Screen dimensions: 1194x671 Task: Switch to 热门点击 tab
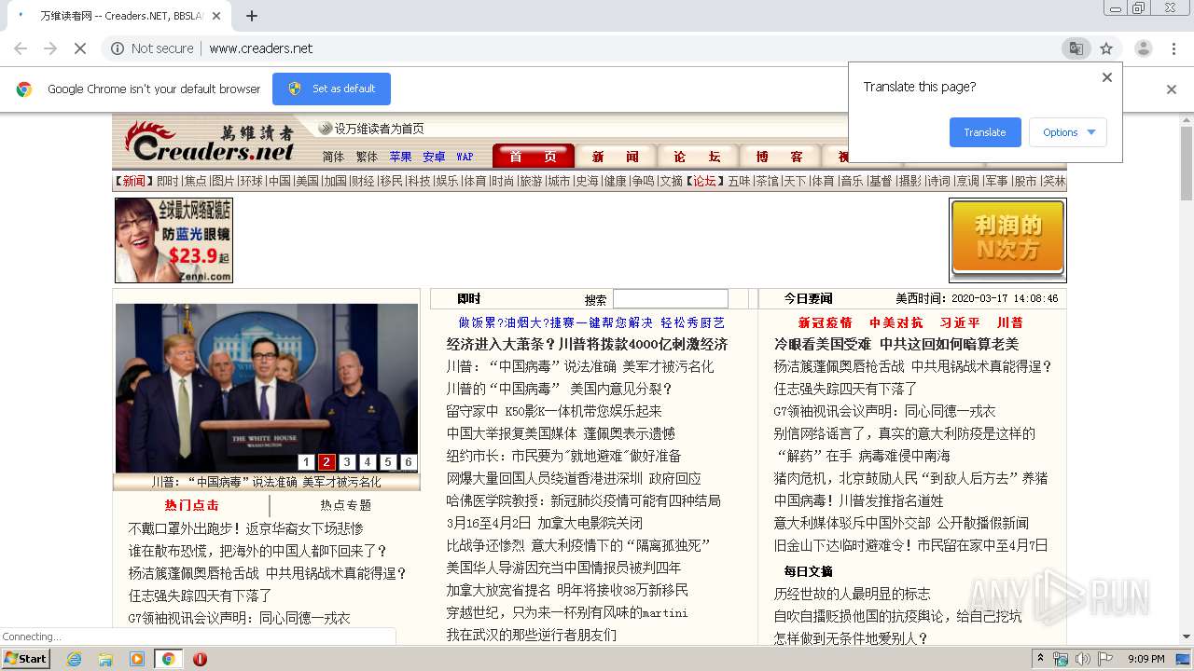(191, 505)
